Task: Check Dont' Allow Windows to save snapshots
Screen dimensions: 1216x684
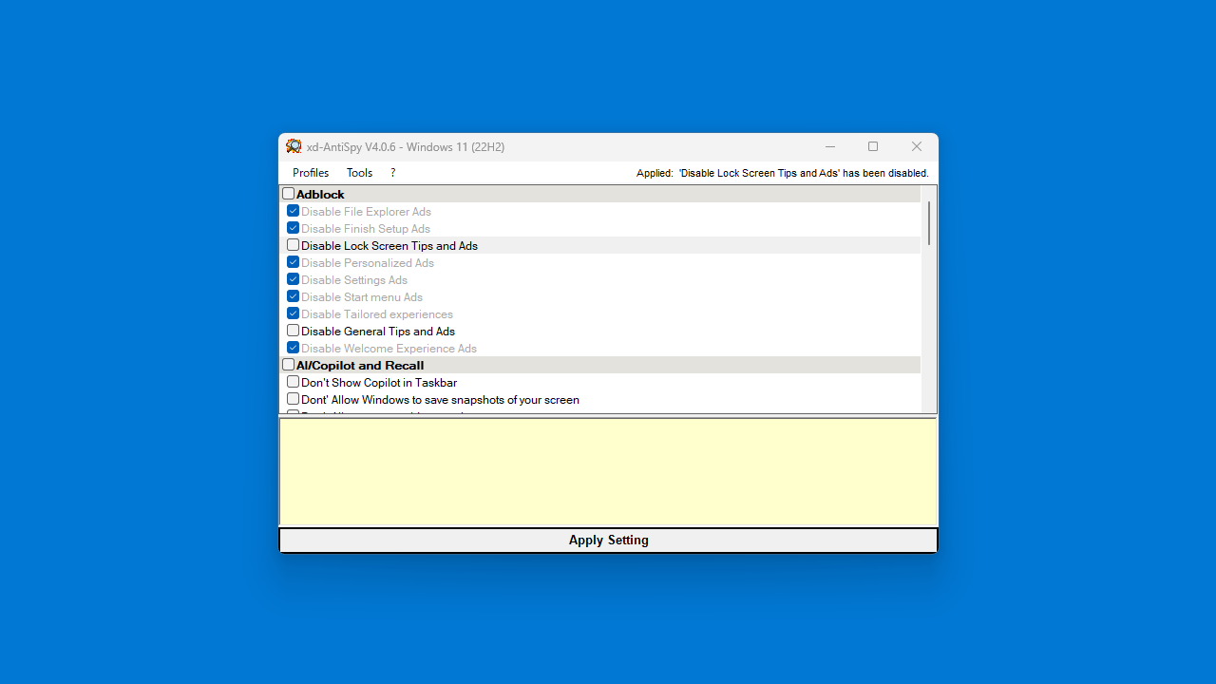Action: pos(294,399)
